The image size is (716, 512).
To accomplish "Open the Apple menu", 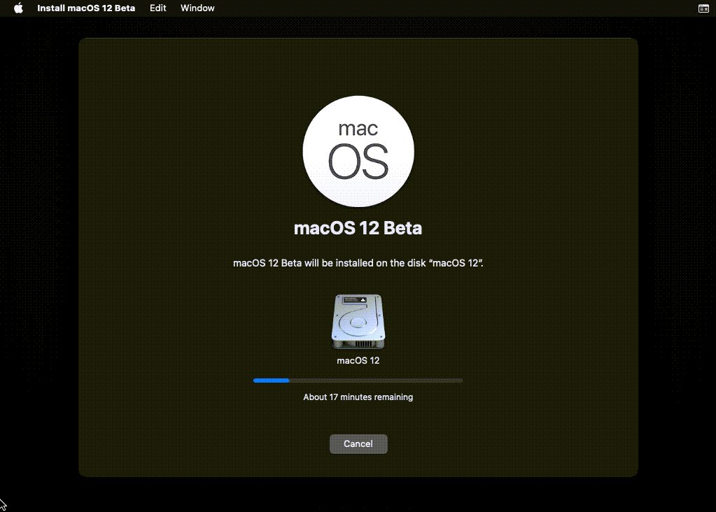I will click(x=19, y=8).
